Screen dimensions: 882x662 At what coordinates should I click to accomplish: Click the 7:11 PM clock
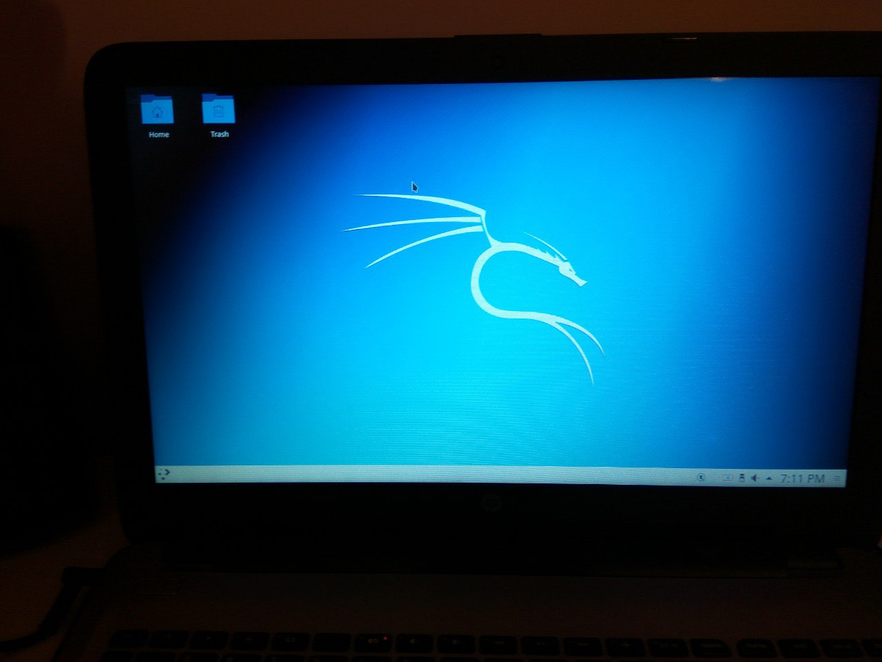point(803,478)
